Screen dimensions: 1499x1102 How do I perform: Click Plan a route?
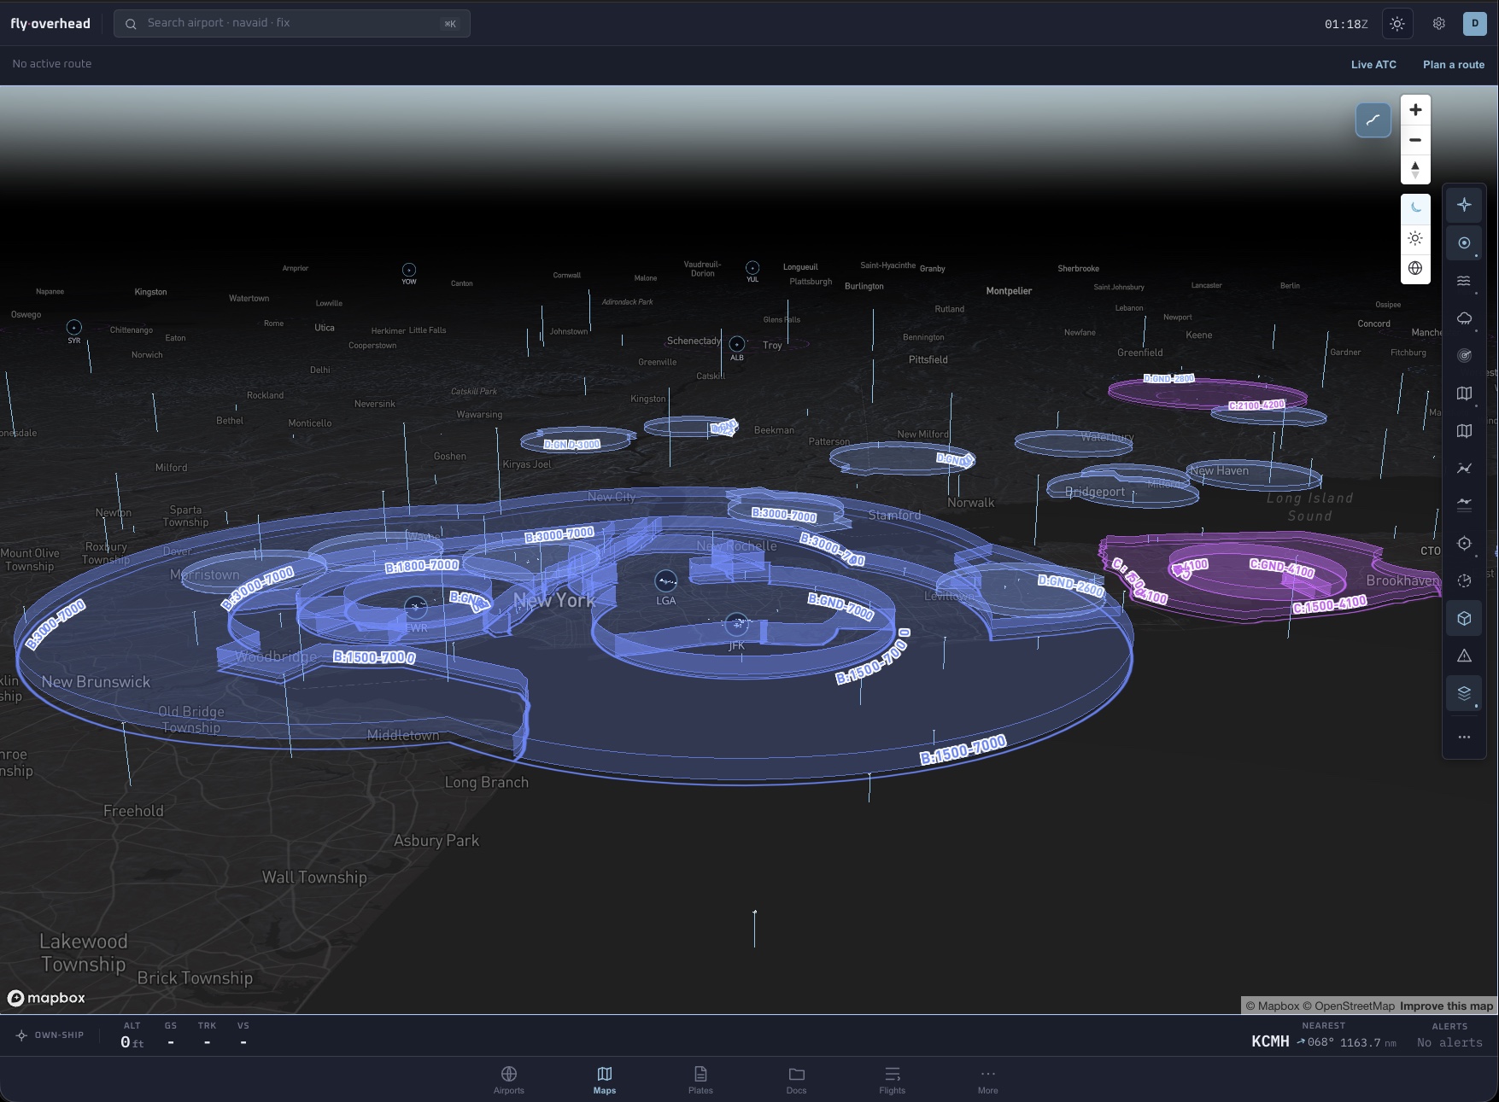click(x=1454, y=65)
